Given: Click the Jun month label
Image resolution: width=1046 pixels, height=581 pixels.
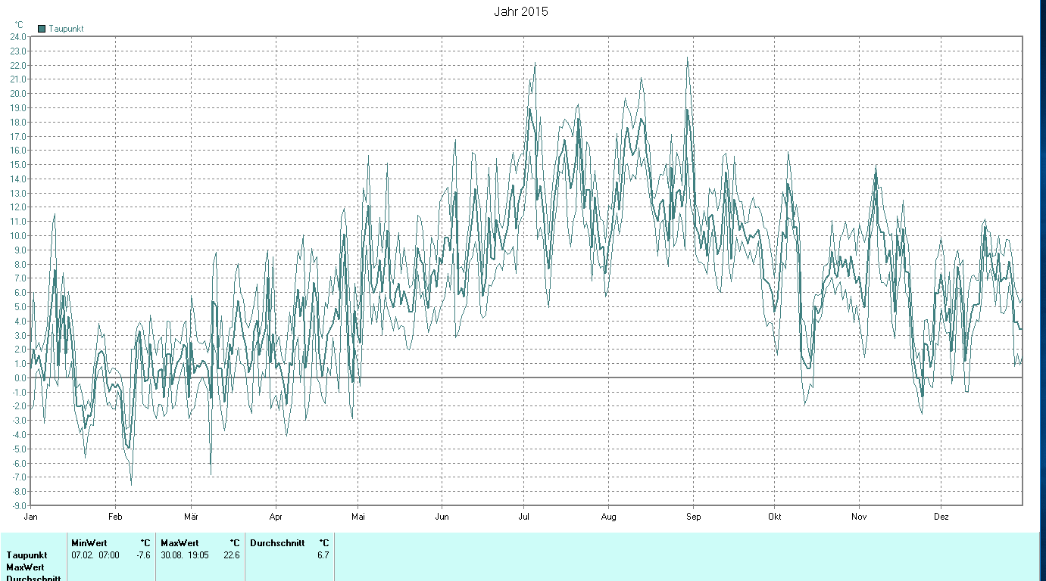Looking at the screenshot, I should (x=442, y=517).
